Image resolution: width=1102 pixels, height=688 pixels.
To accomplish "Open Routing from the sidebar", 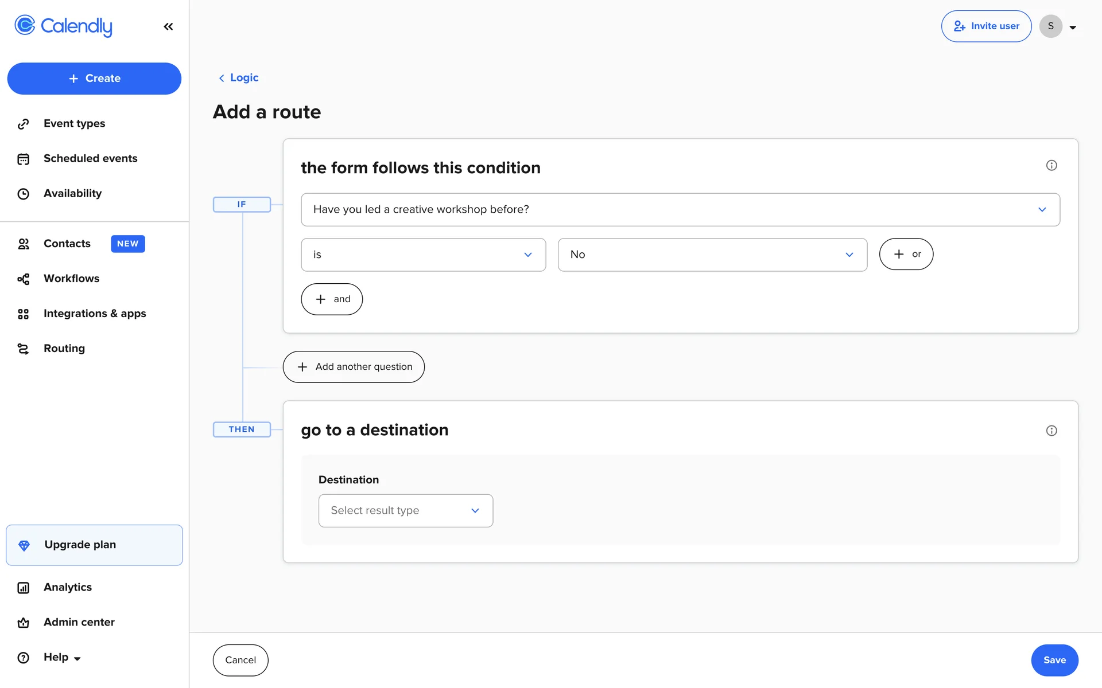I will click(x=64, y=349).
